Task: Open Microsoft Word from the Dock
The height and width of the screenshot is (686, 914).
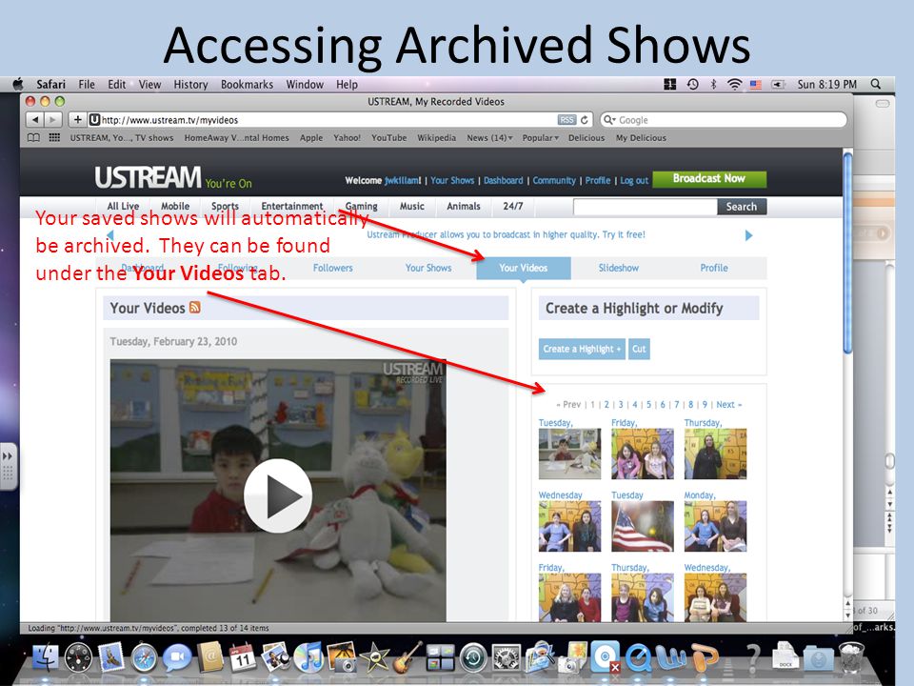Action: (671, 658)
